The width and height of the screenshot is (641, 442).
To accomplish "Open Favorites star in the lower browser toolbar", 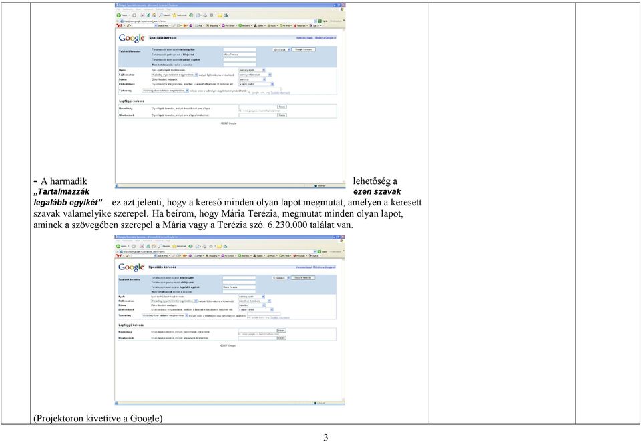I will tap(174, 246).
